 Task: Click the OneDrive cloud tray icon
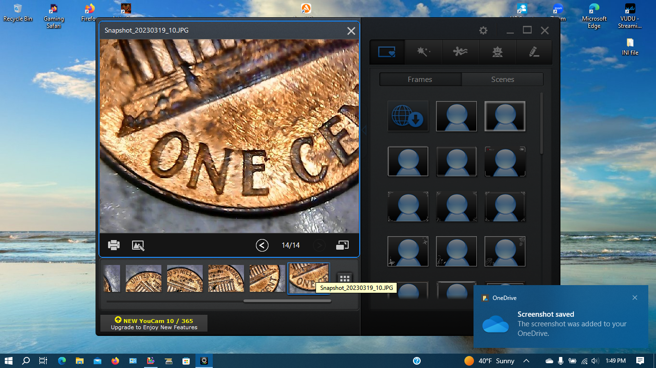[x=549, y=361]
